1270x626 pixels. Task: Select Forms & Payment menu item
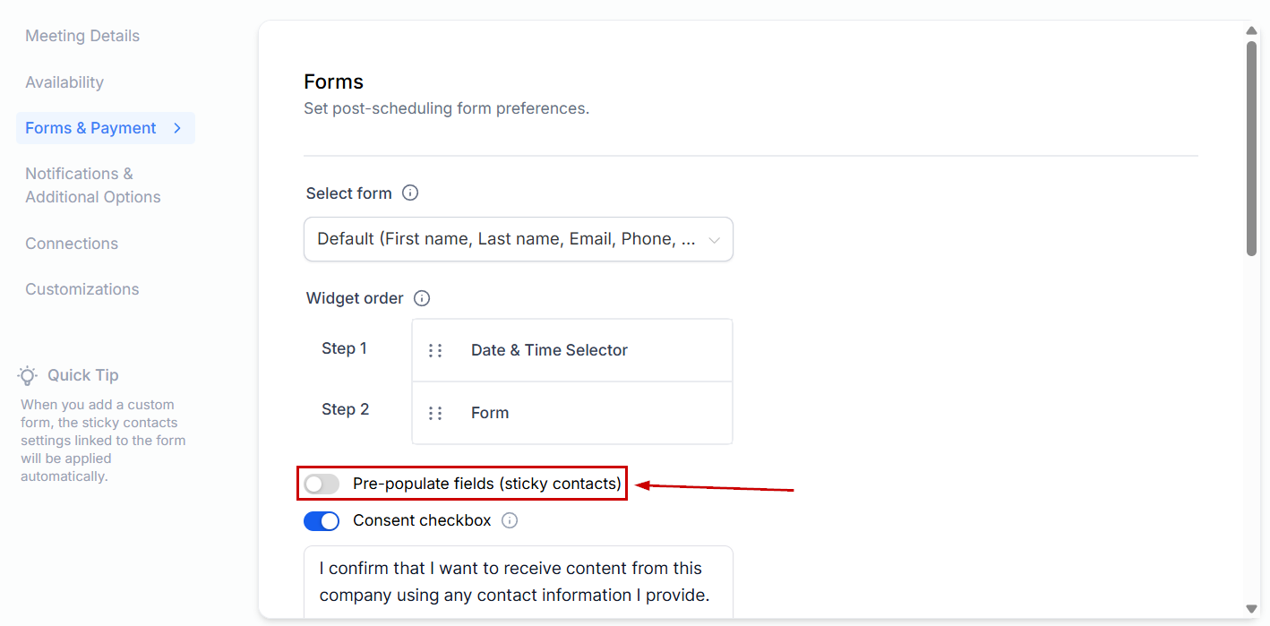(90, 128)
